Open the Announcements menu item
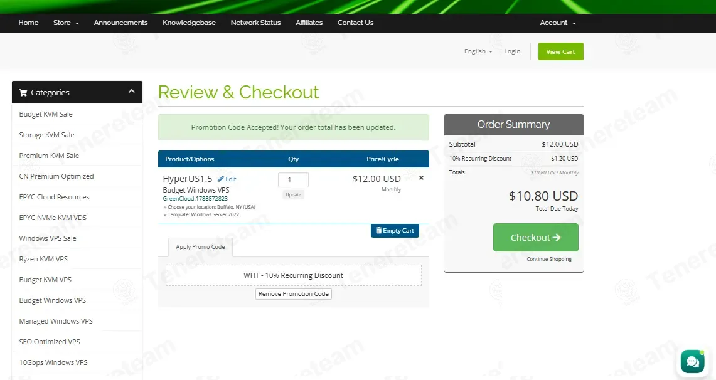Viewport: 716px width, 380px height. click(120, 23)
